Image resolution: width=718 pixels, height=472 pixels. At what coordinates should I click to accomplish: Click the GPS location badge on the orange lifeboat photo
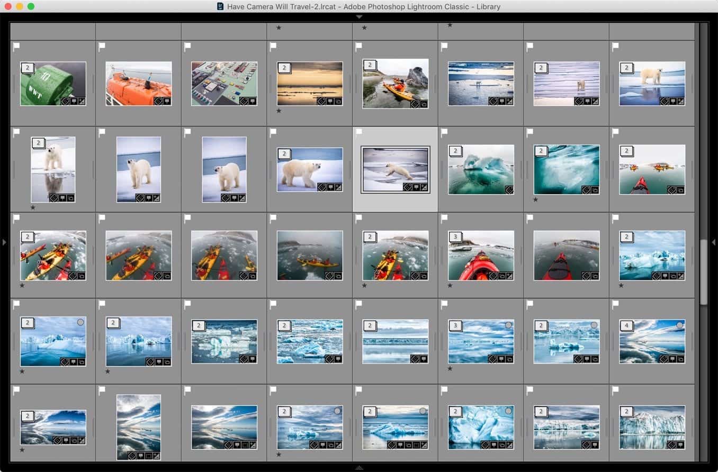167,101
